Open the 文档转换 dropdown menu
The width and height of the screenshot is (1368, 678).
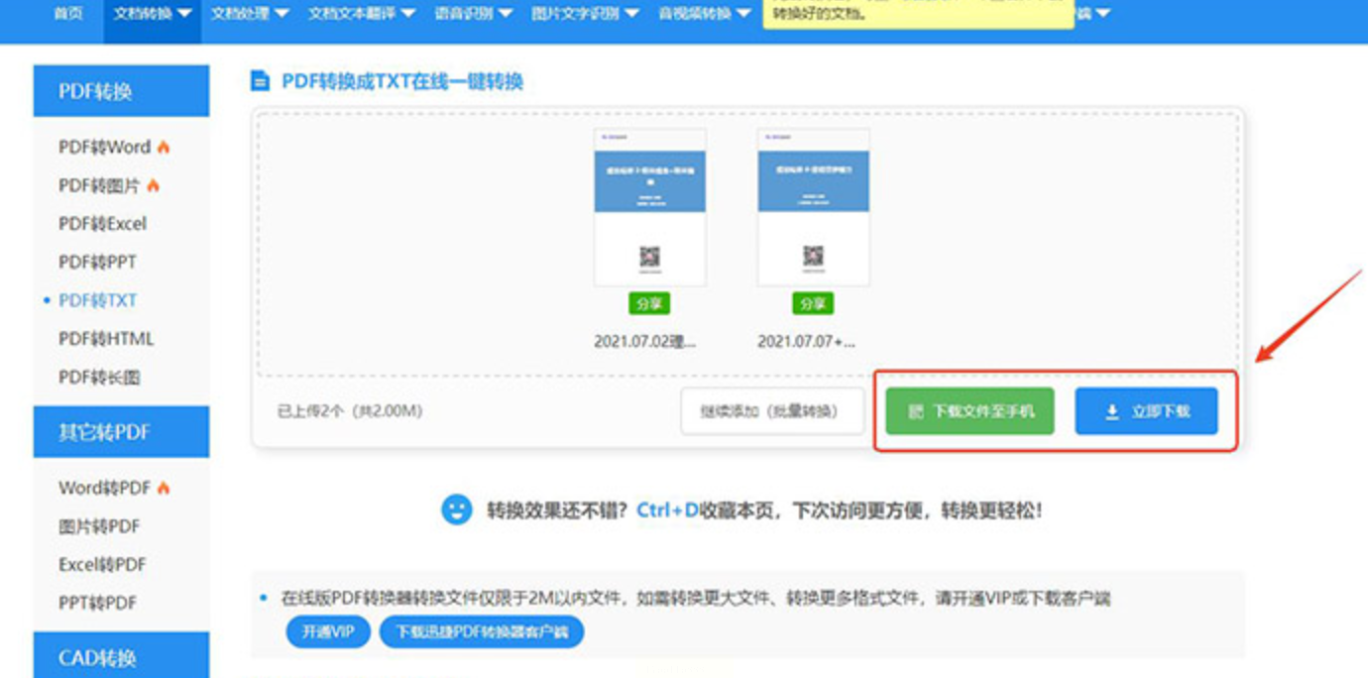coord(152,14)
